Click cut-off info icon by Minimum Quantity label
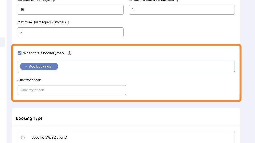The image size is (255, 143). click(178, 1)
